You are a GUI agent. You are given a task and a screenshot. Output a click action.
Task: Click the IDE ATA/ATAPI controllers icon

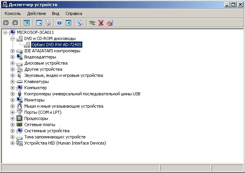[x=20, y=51]
